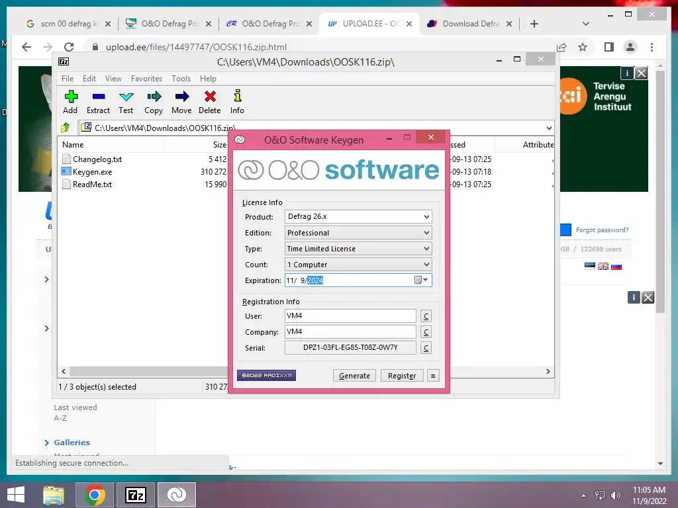Click the Serial number field
Image resolution: width=678 pixels, height=508 pixels.
350,348
